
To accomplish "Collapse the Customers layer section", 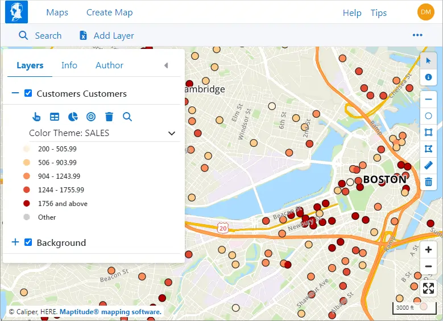I will (x=15, y=93).
